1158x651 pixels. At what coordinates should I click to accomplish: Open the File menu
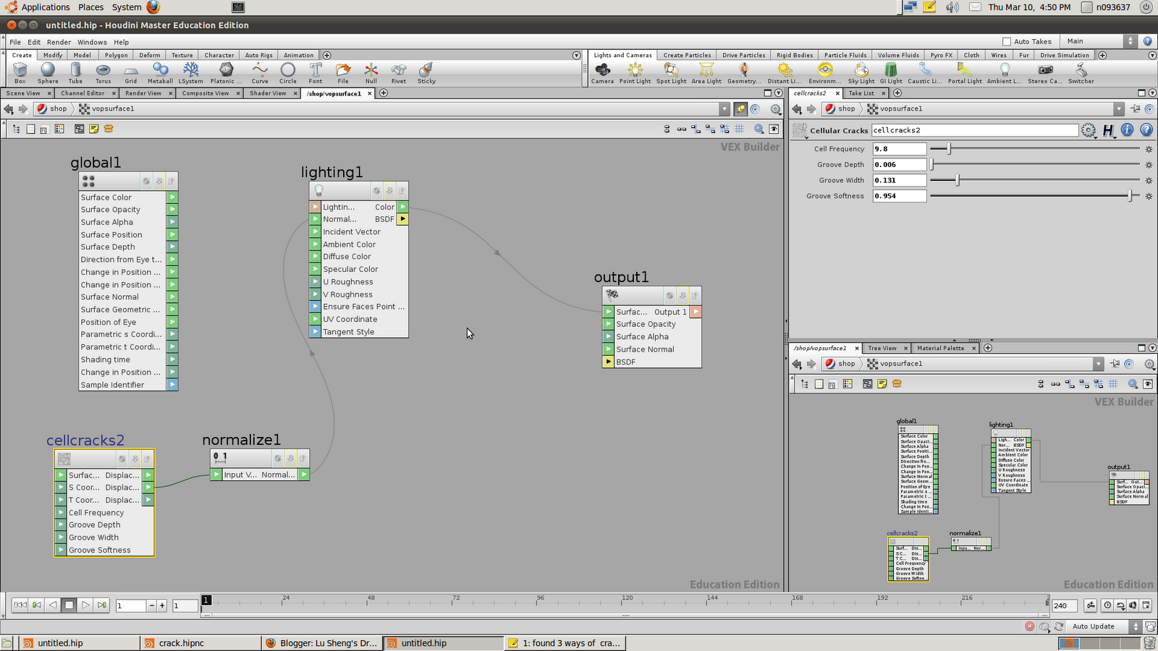15,42
